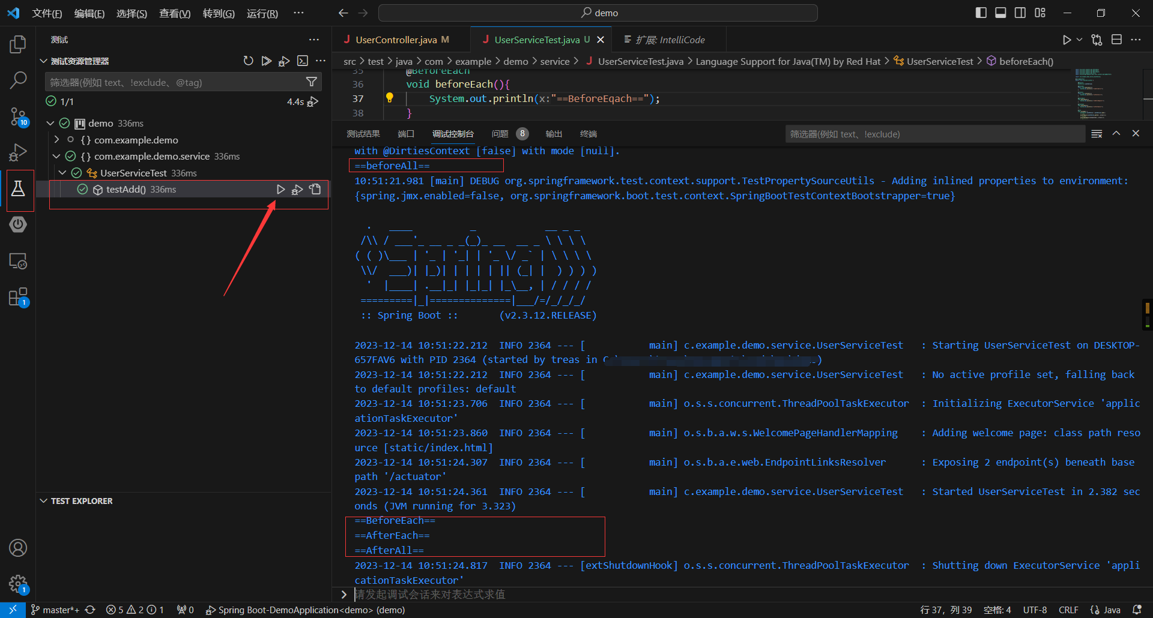This screenshot has width=1153, height=618.
Task: Switch to the UserController.java tab
Action: pyautogui.click(x=396, y=40)
